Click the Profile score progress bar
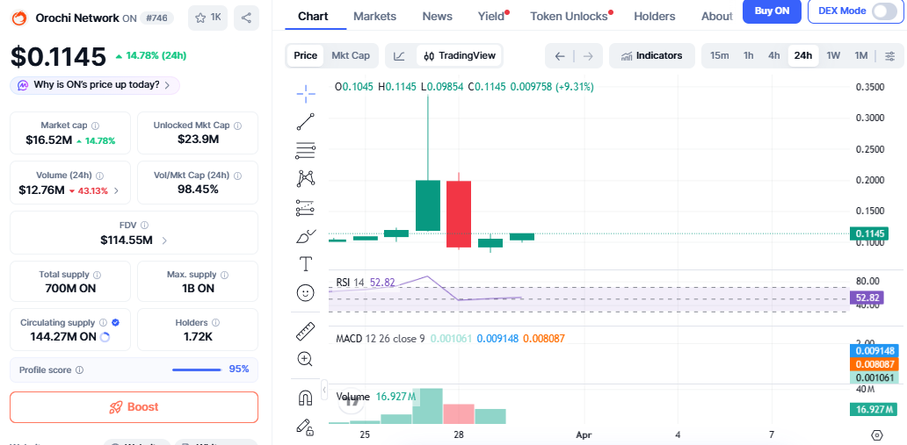 click(x=197, y=370)
